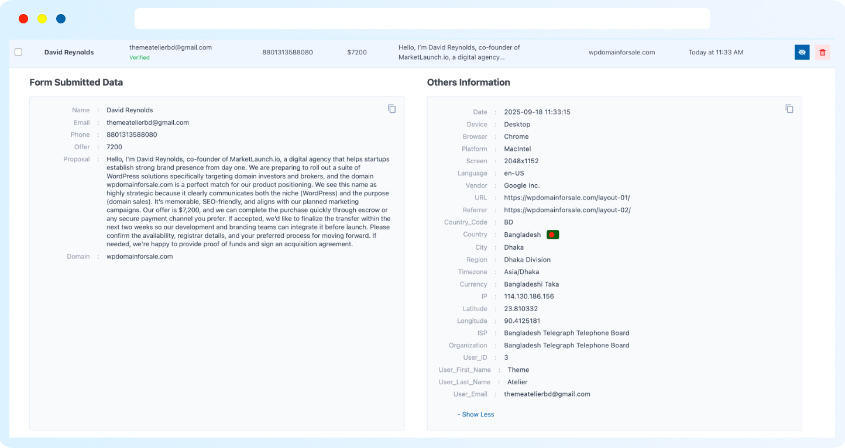Click the red trash delete icon
Viewport: 845px width, 448px height.
[822, 52]
